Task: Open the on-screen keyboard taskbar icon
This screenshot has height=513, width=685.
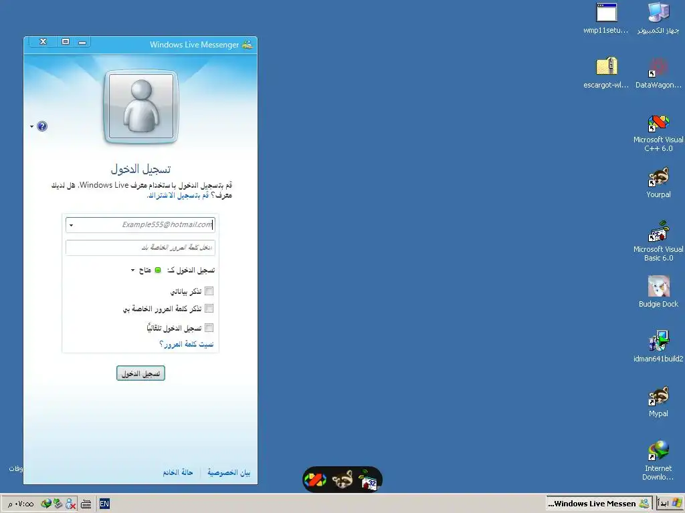Action: point(86,504)
